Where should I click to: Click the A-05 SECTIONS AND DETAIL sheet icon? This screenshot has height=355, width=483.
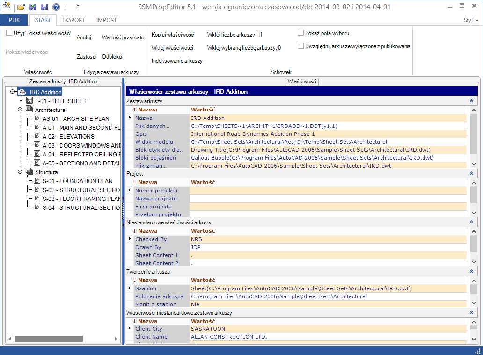37,163
